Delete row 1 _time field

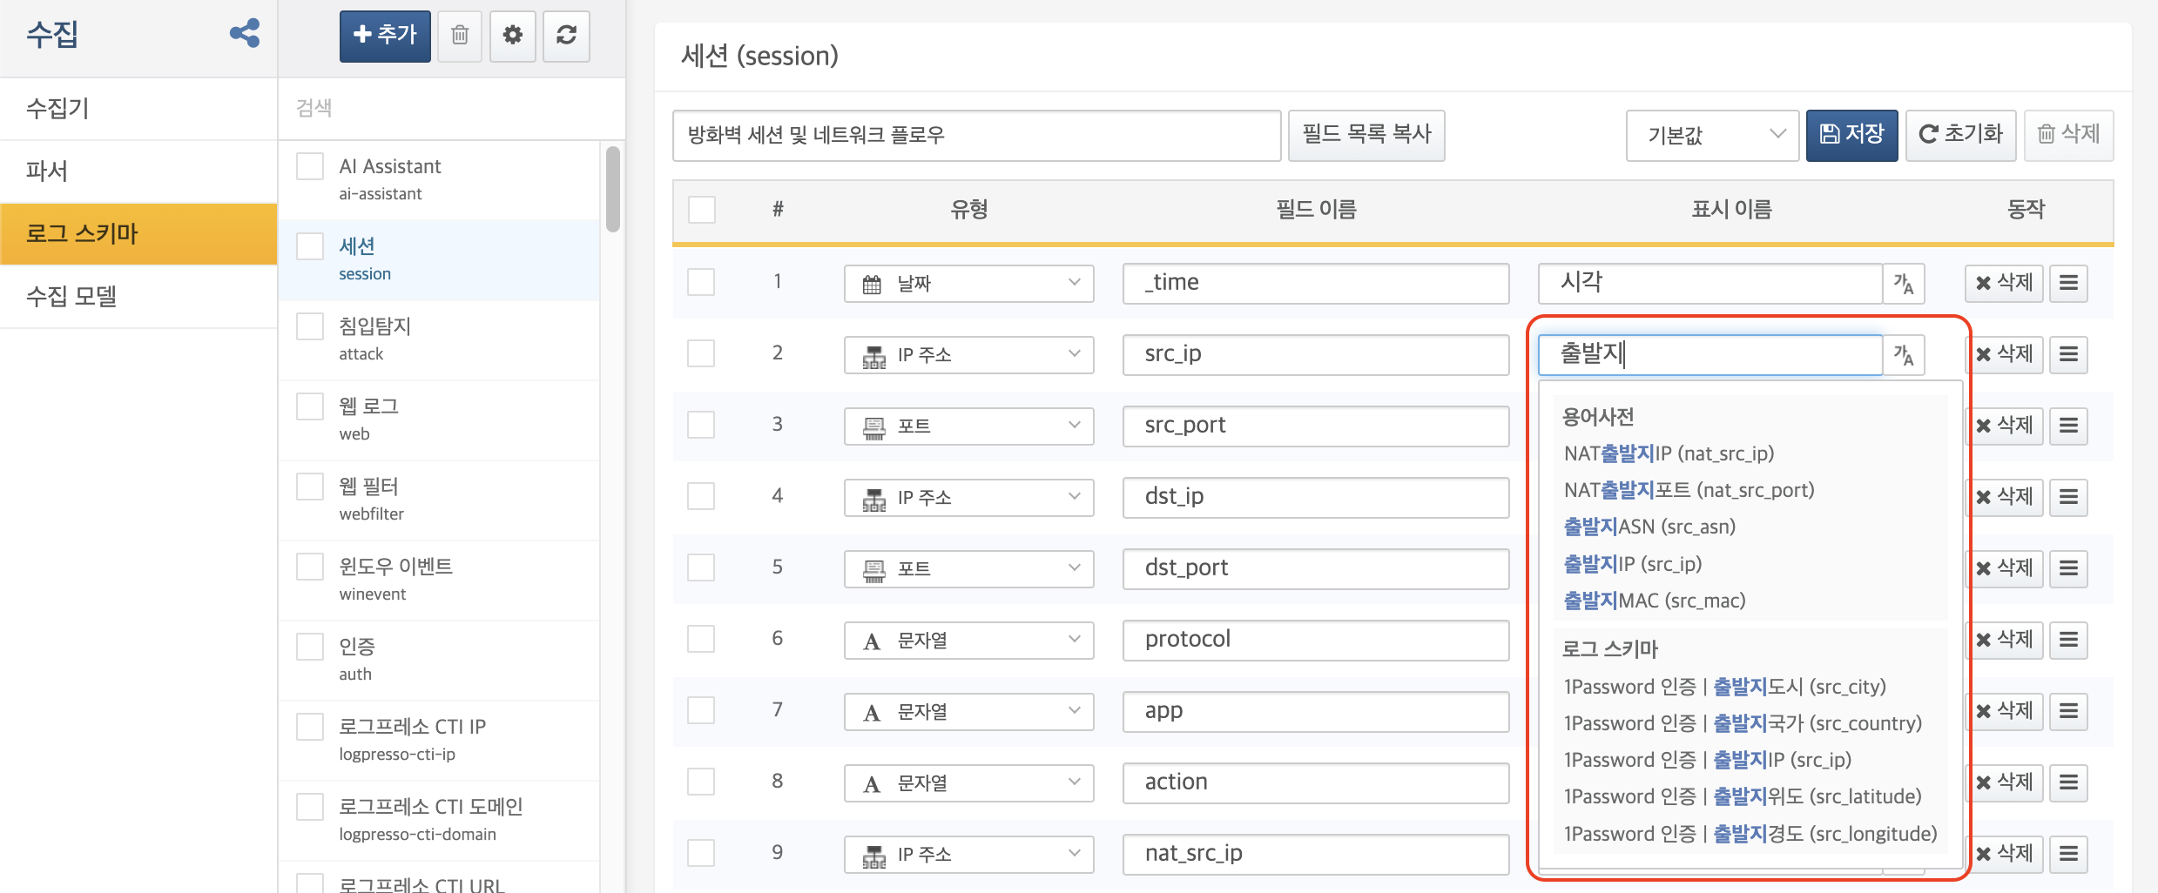tap(2004, 283)
